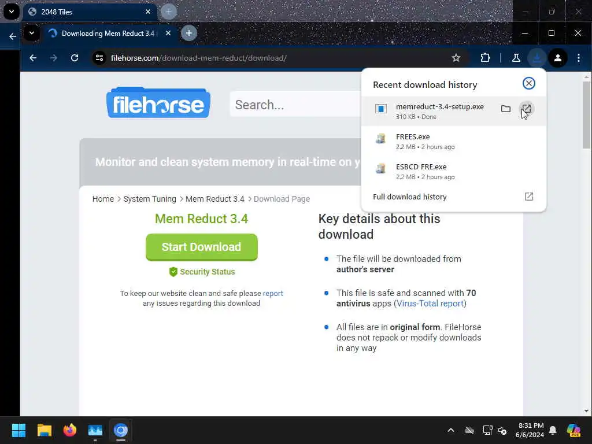This screenshot has width=592, height=444.
Task: Open the Security Status link
Action: click(x=202, y=272)
